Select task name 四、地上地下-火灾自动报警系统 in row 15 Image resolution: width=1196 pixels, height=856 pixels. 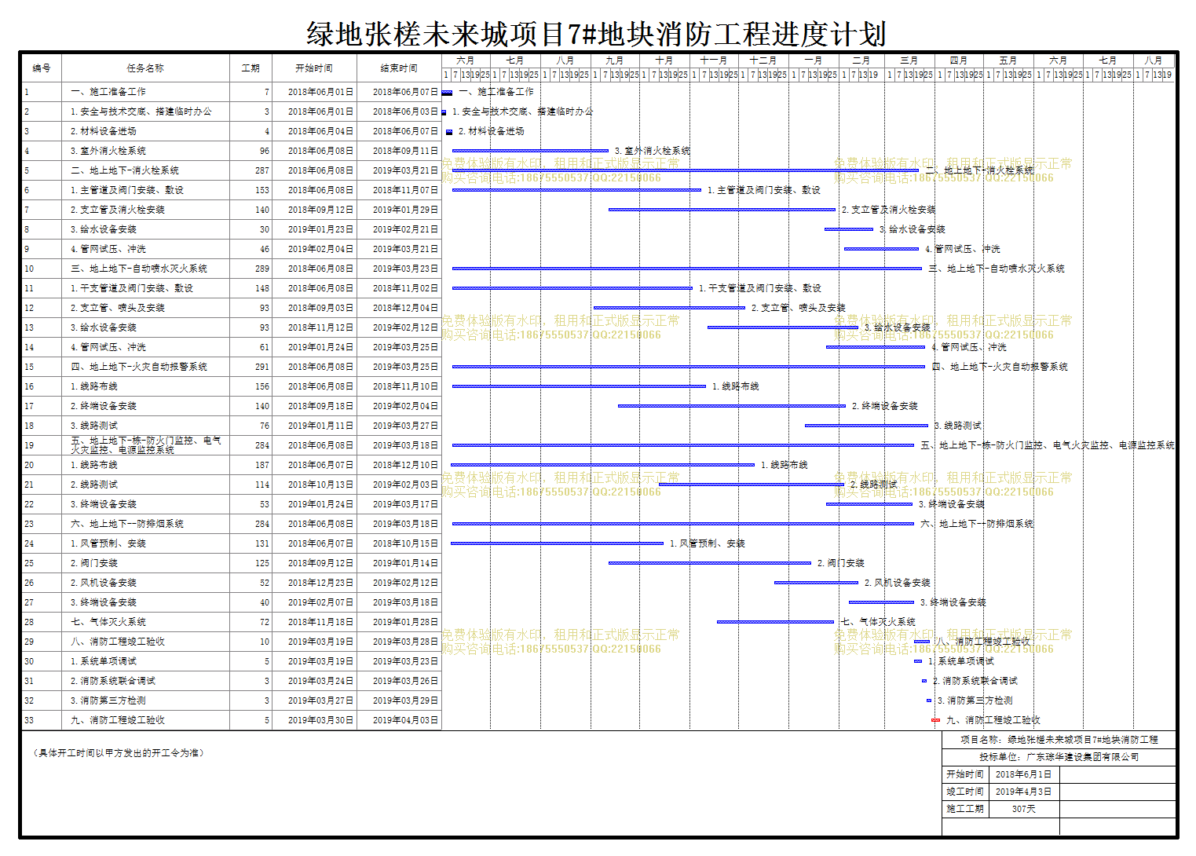[139, 367]
